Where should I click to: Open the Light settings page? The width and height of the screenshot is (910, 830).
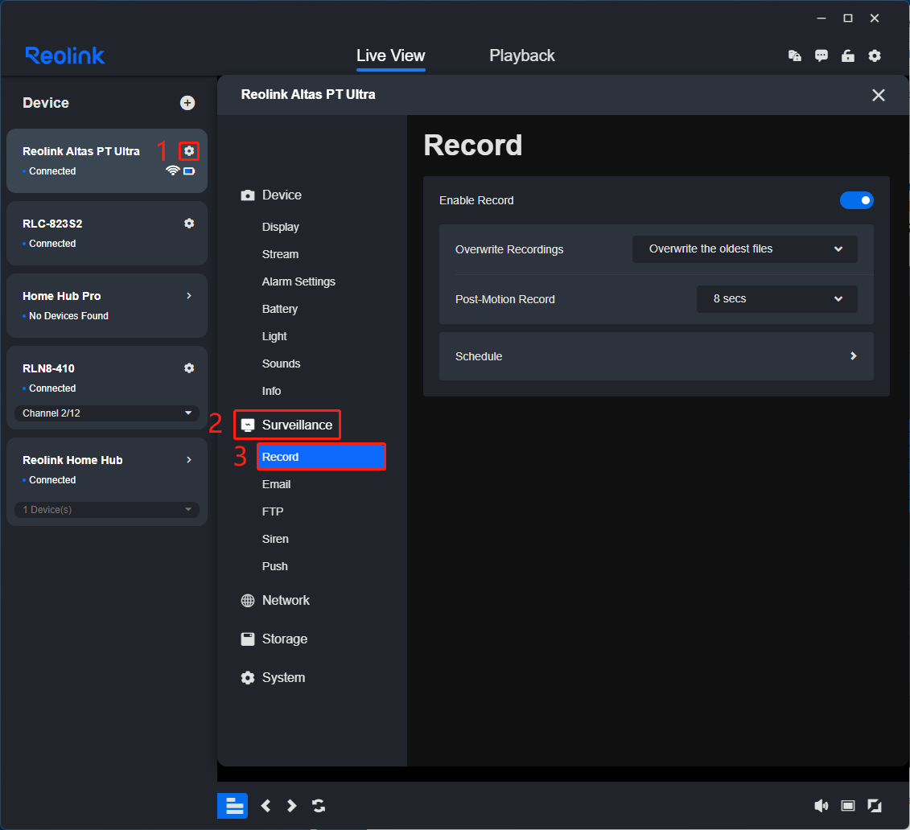(274, 336)
